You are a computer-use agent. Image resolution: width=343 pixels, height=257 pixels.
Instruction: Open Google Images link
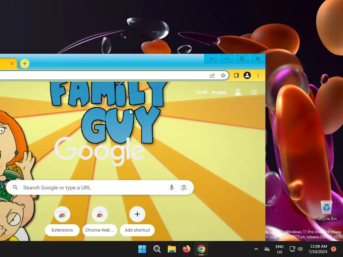[x=219, y=92]
